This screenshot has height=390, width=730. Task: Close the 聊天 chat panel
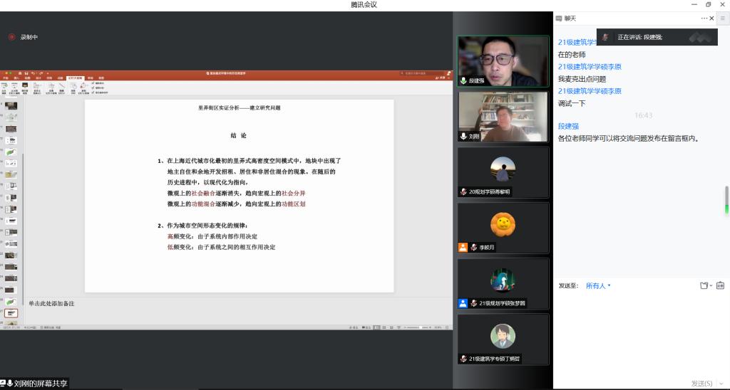711,18
